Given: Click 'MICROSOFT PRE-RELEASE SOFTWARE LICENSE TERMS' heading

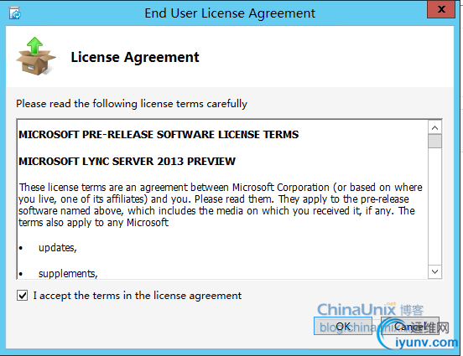Looking at the screenshot, I should tap(159, 135).
